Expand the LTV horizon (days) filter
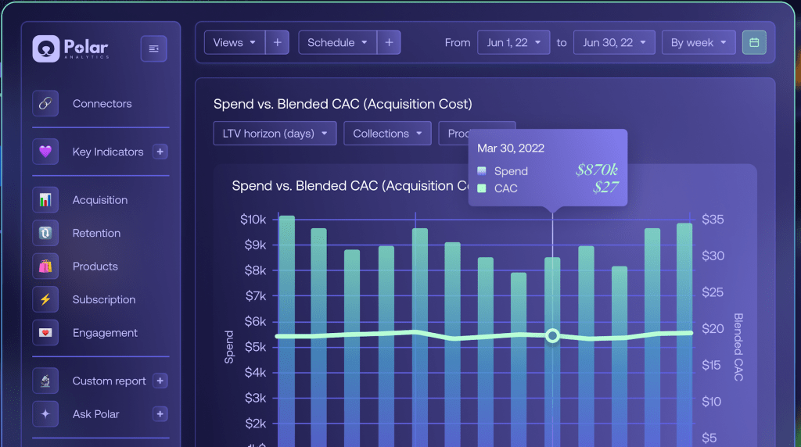 [275, 133]
